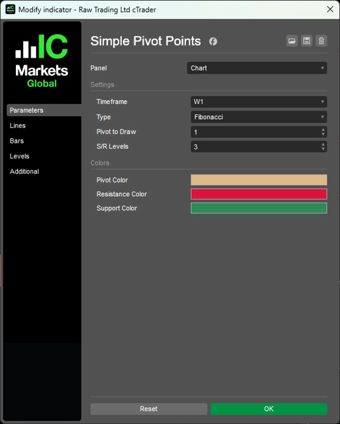Increase the S/R Levels value

[323, 145]
